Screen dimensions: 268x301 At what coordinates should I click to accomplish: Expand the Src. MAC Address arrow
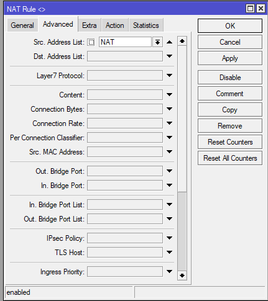pos(169,151)
